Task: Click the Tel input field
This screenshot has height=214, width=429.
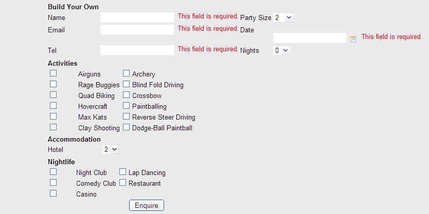Action: (x=137, y=50)
